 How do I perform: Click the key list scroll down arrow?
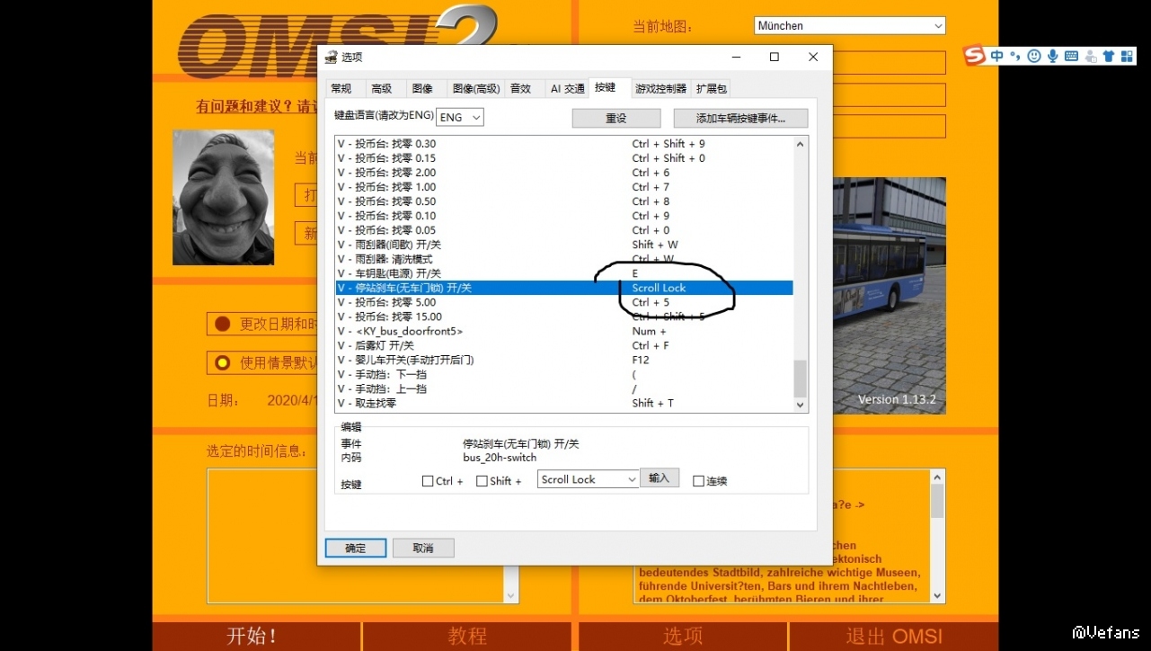[x=800, y=405]
